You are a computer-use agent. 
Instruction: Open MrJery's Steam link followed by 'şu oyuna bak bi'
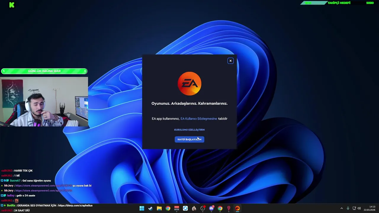44,185
